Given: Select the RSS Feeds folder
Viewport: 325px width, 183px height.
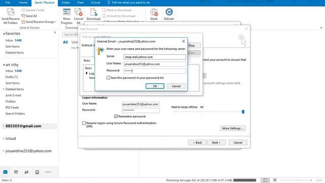Looking at the screenshot, I should click(12, 107).
